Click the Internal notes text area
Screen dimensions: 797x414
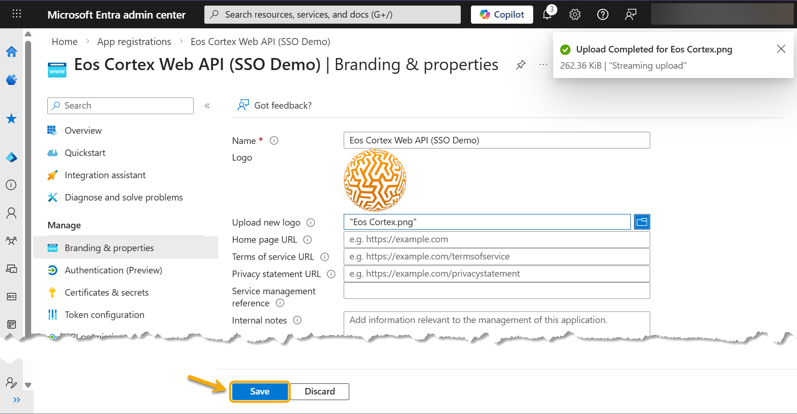pyautogui.click(x=496, y=323)
